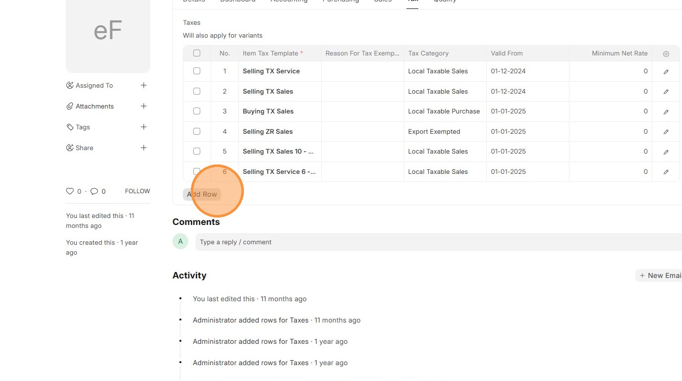Open Tax Category cell showing Export Exempted
The width and height of the screenshot is (682, 381).
pyautogui.click(x=445, y=132)
